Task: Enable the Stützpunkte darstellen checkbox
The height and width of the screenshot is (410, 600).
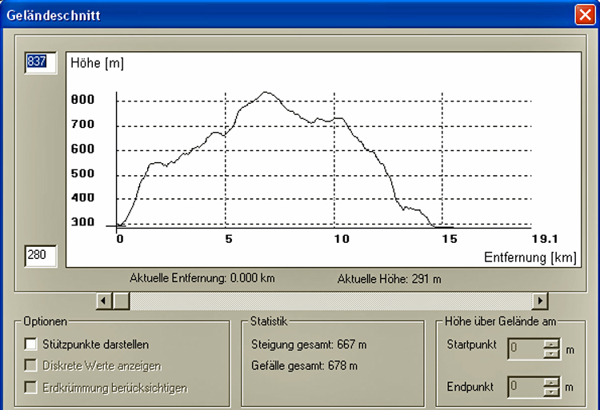Action: tap(31, 344)
